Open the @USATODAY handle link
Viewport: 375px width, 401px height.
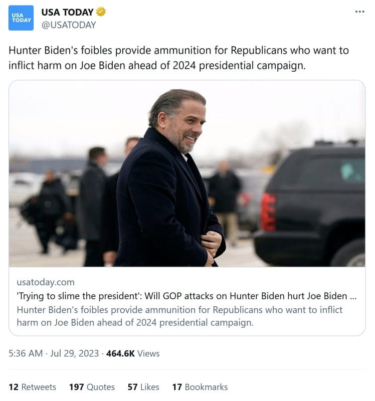(68, 25)
